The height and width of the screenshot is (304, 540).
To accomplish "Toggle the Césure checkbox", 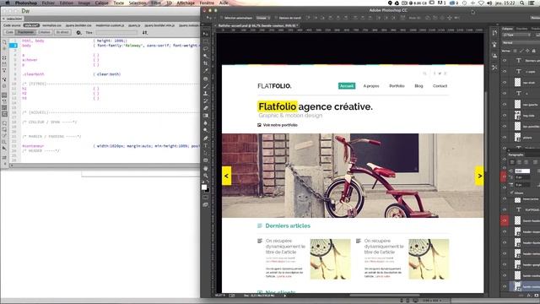I will 512,193.
